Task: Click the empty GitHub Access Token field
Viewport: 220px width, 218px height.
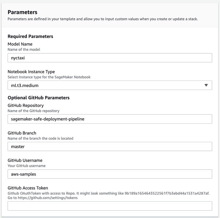Action: [110, 206]
